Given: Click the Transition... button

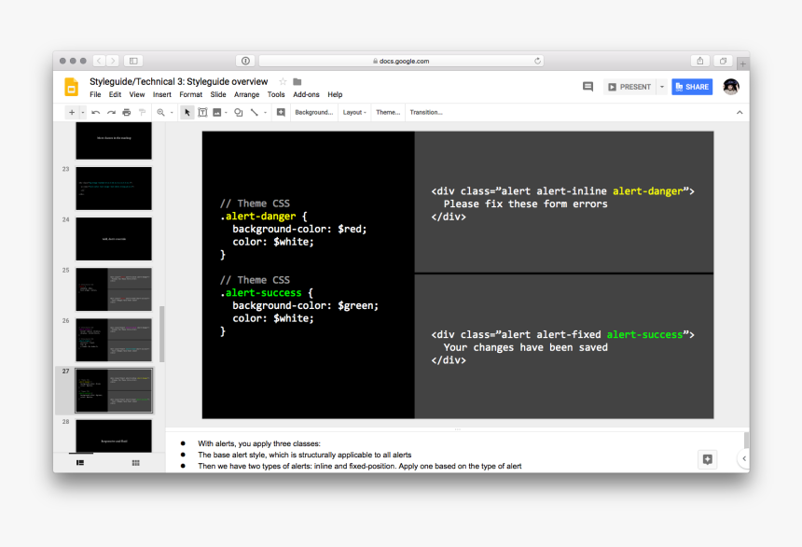Looking at the screenshot, I should pos(425,112).
